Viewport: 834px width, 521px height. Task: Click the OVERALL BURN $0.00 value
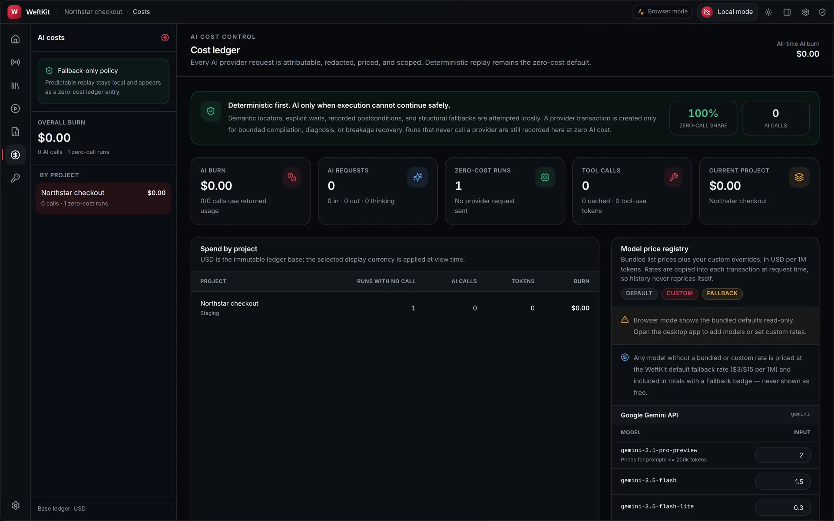point(54,138)
